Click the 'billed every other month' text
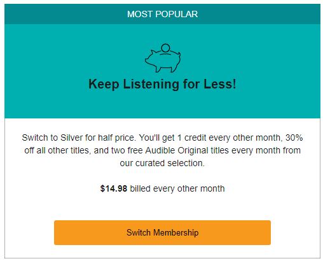The height and width of the screenshot is (261, 323). 177,188
